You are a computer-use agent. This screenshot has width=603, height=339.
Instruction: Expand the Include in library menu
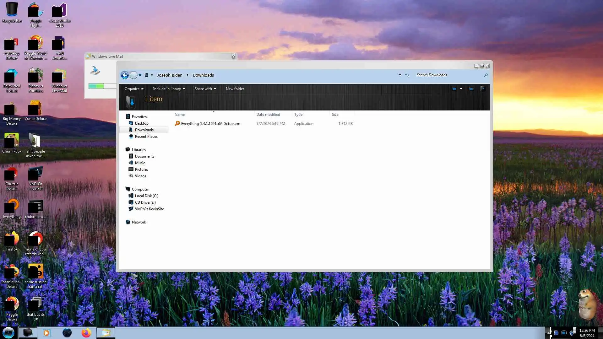click(x=169, y=89)
